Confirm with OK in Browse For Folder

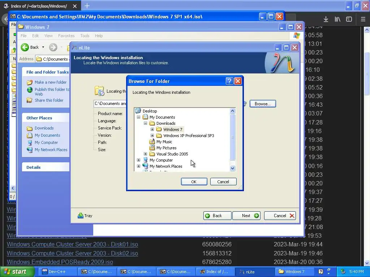194,182
